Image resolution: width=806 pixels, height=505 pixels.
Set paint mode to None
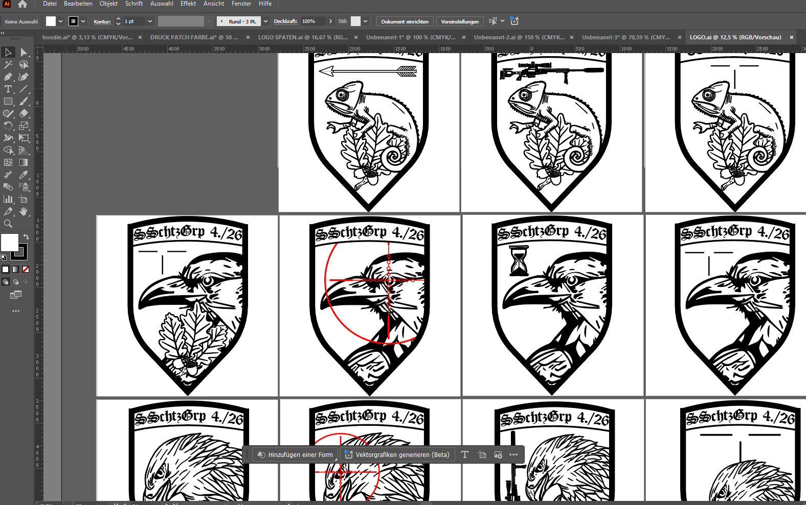[x=26, y=270]
